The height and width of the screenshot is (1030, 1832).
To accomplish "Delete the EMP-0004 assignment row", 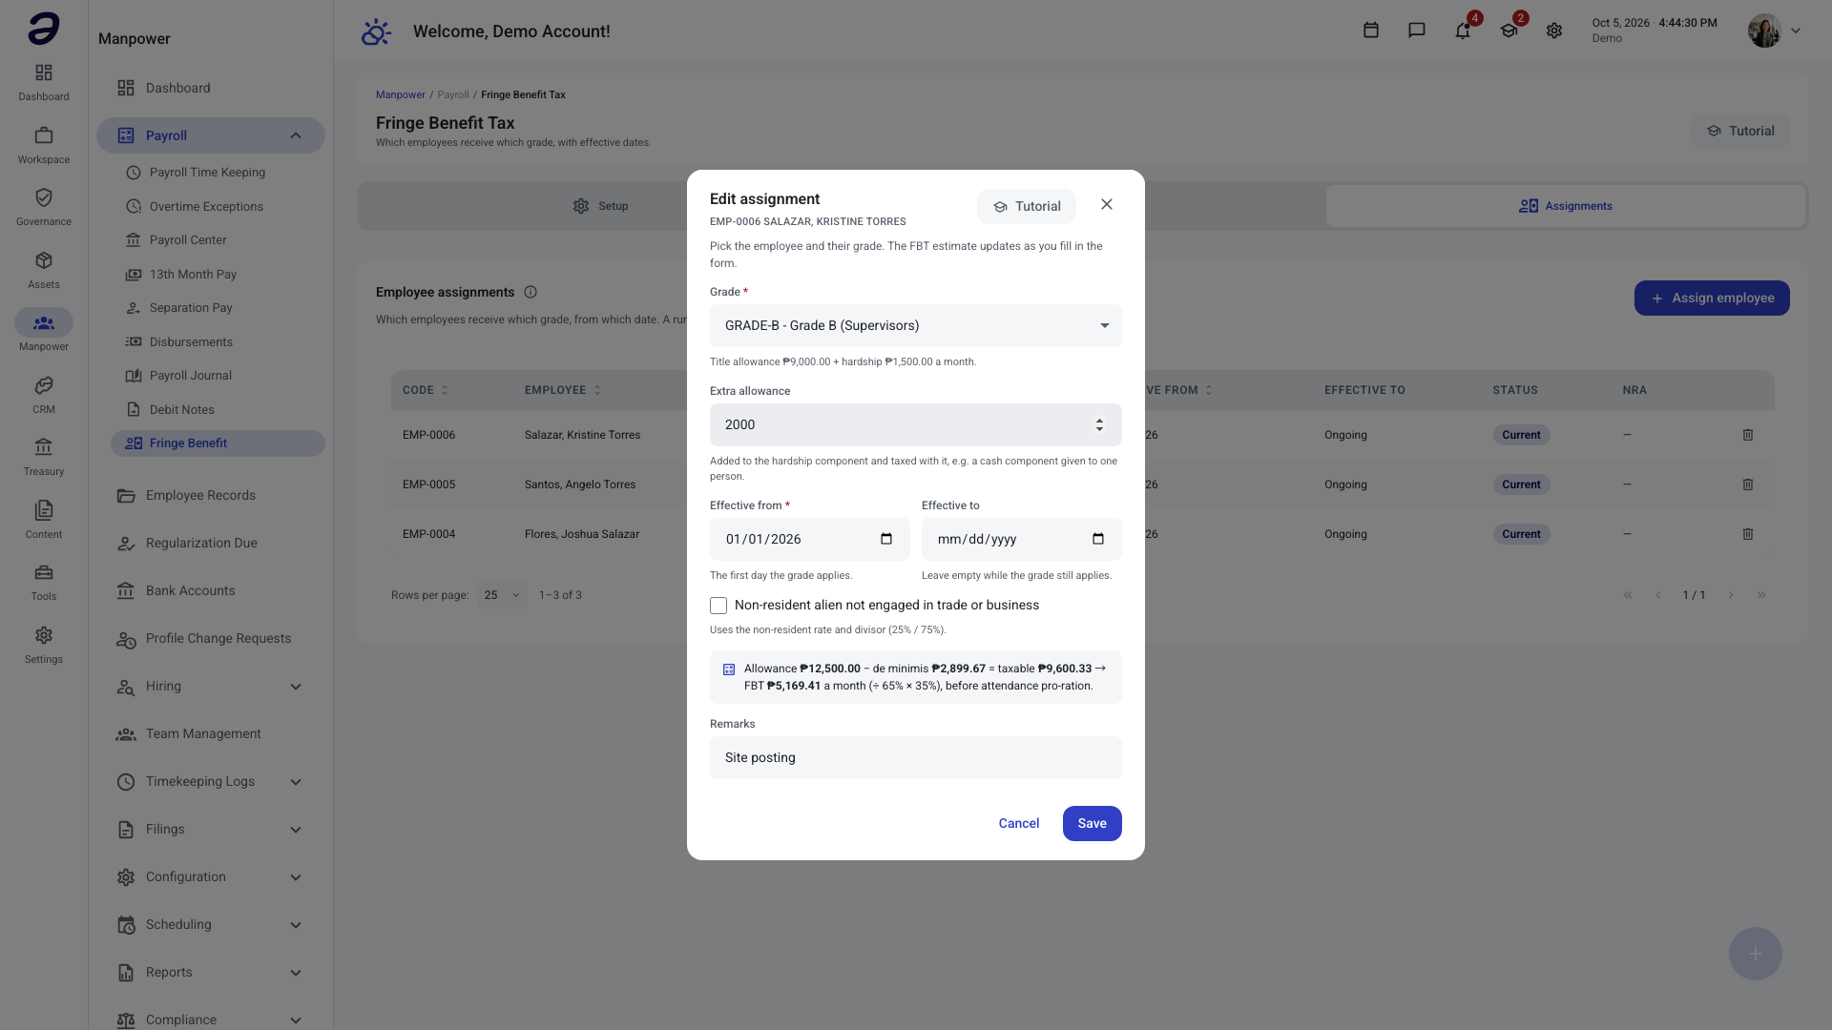I will (x=1748, y=534).
